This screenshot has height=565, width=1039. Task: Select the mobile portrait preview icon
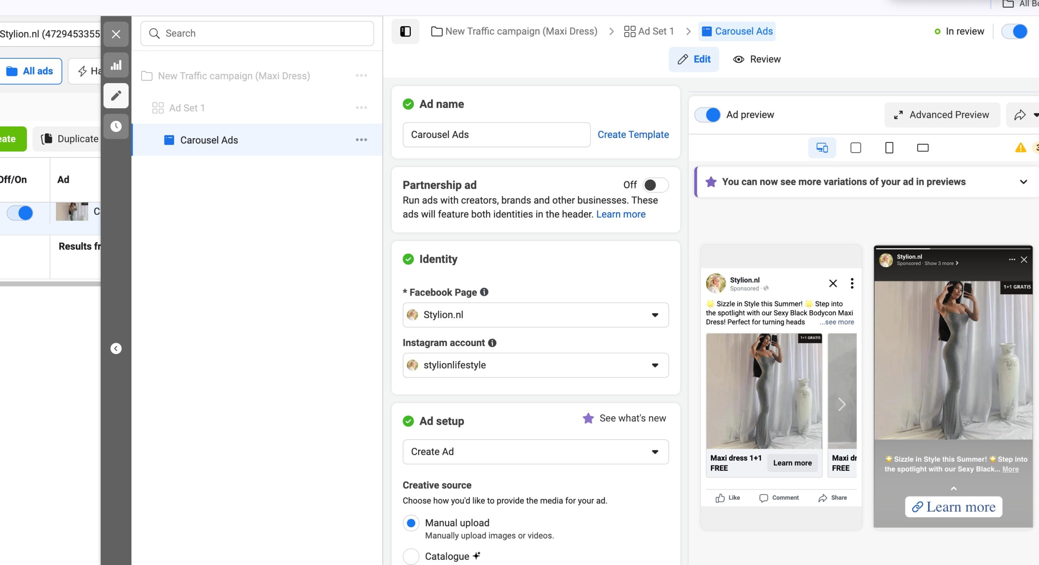(889, 148)
